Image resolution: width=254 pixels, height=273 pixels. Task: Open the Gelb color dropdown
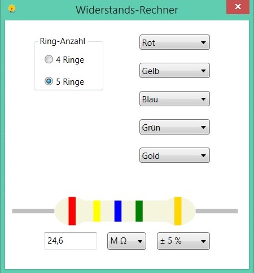[174, 71]
